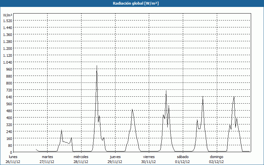264x165 pixels.
Task: Click the 'martes' day label
Action: tap(48, 157)
